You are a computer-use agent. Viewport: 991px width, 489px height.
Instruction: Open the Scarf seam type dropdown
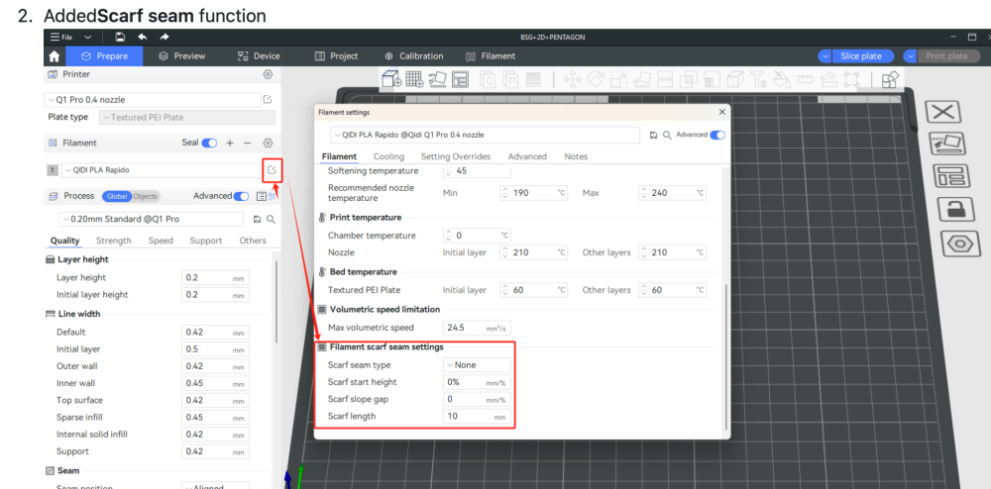pyautogui.click(x=478, y=364)
